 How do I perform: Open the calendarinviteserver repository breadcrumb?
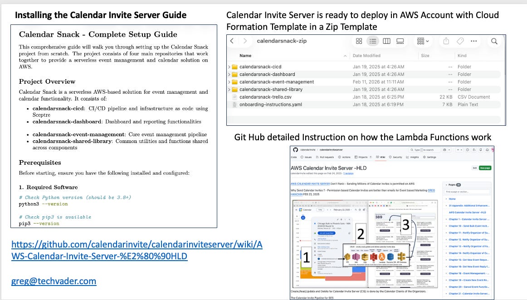coord(331,150)
